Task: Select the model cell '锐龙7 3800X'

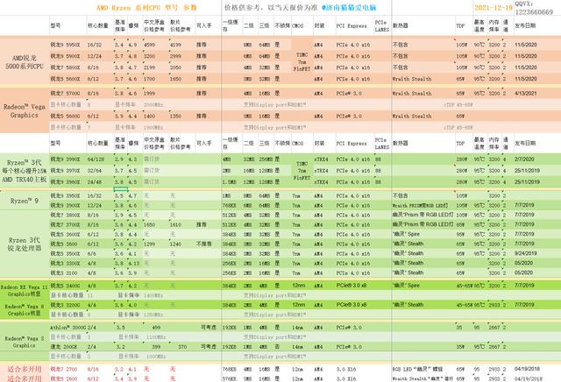Action: [65, 216]
